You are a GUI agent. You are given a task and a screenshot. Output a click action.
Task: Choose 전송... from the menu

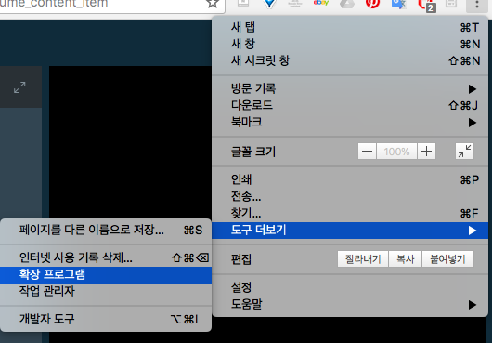pyautogui.click(x=350, y=196)
